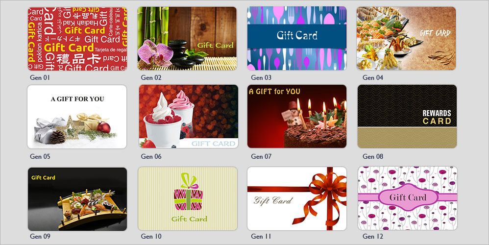
Task: Click the Gen 06 caption
Action: pos(151,156)
